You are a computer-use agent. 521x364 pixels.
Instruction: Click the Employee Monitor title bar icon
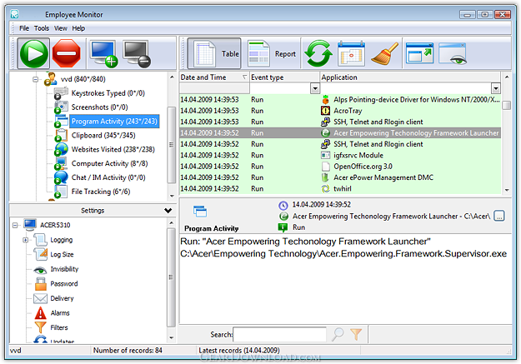[14, 14]
